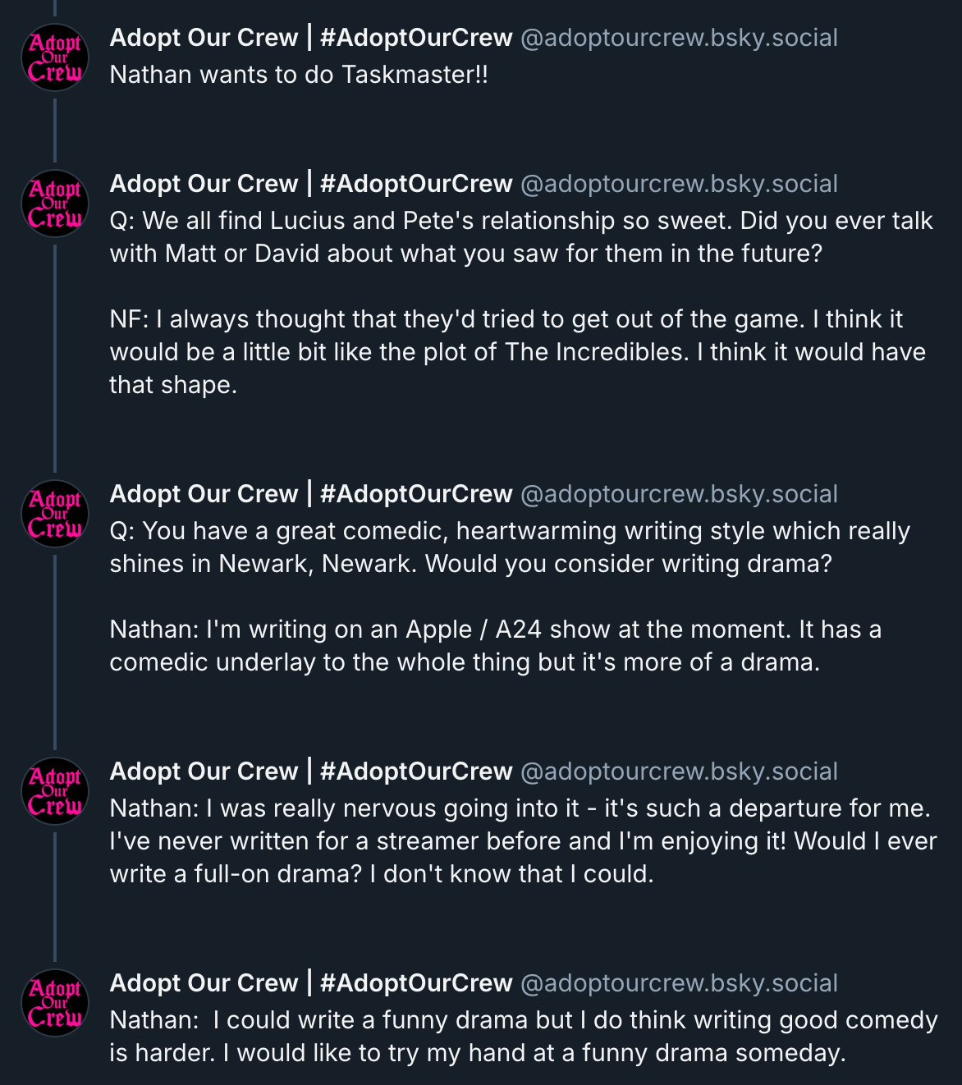The image size is (962, 1085).
Task: Click author name above Newark, Newark question
Action: pos(311,494)
